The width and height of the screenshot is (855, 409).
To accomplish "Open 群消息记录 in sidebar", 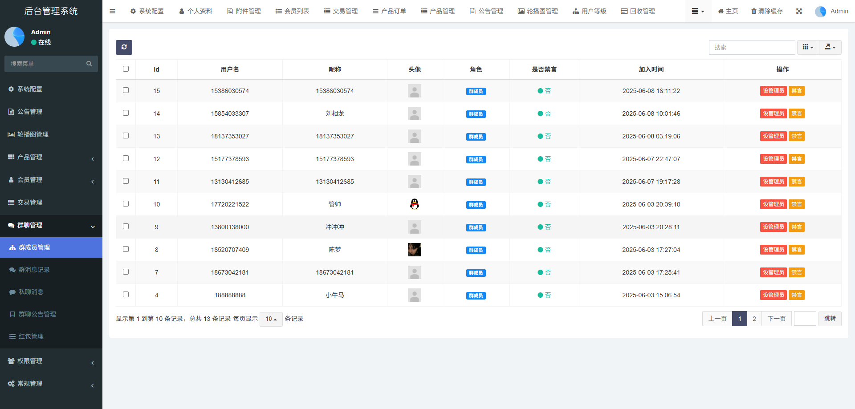I will [34, 270].
